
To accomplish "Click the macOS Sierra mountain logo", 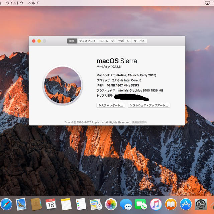I will pos(63,85).
